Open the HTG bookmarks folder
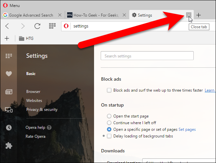The height and width of the screenshot is (163, 216). click(x=26, y=39)
